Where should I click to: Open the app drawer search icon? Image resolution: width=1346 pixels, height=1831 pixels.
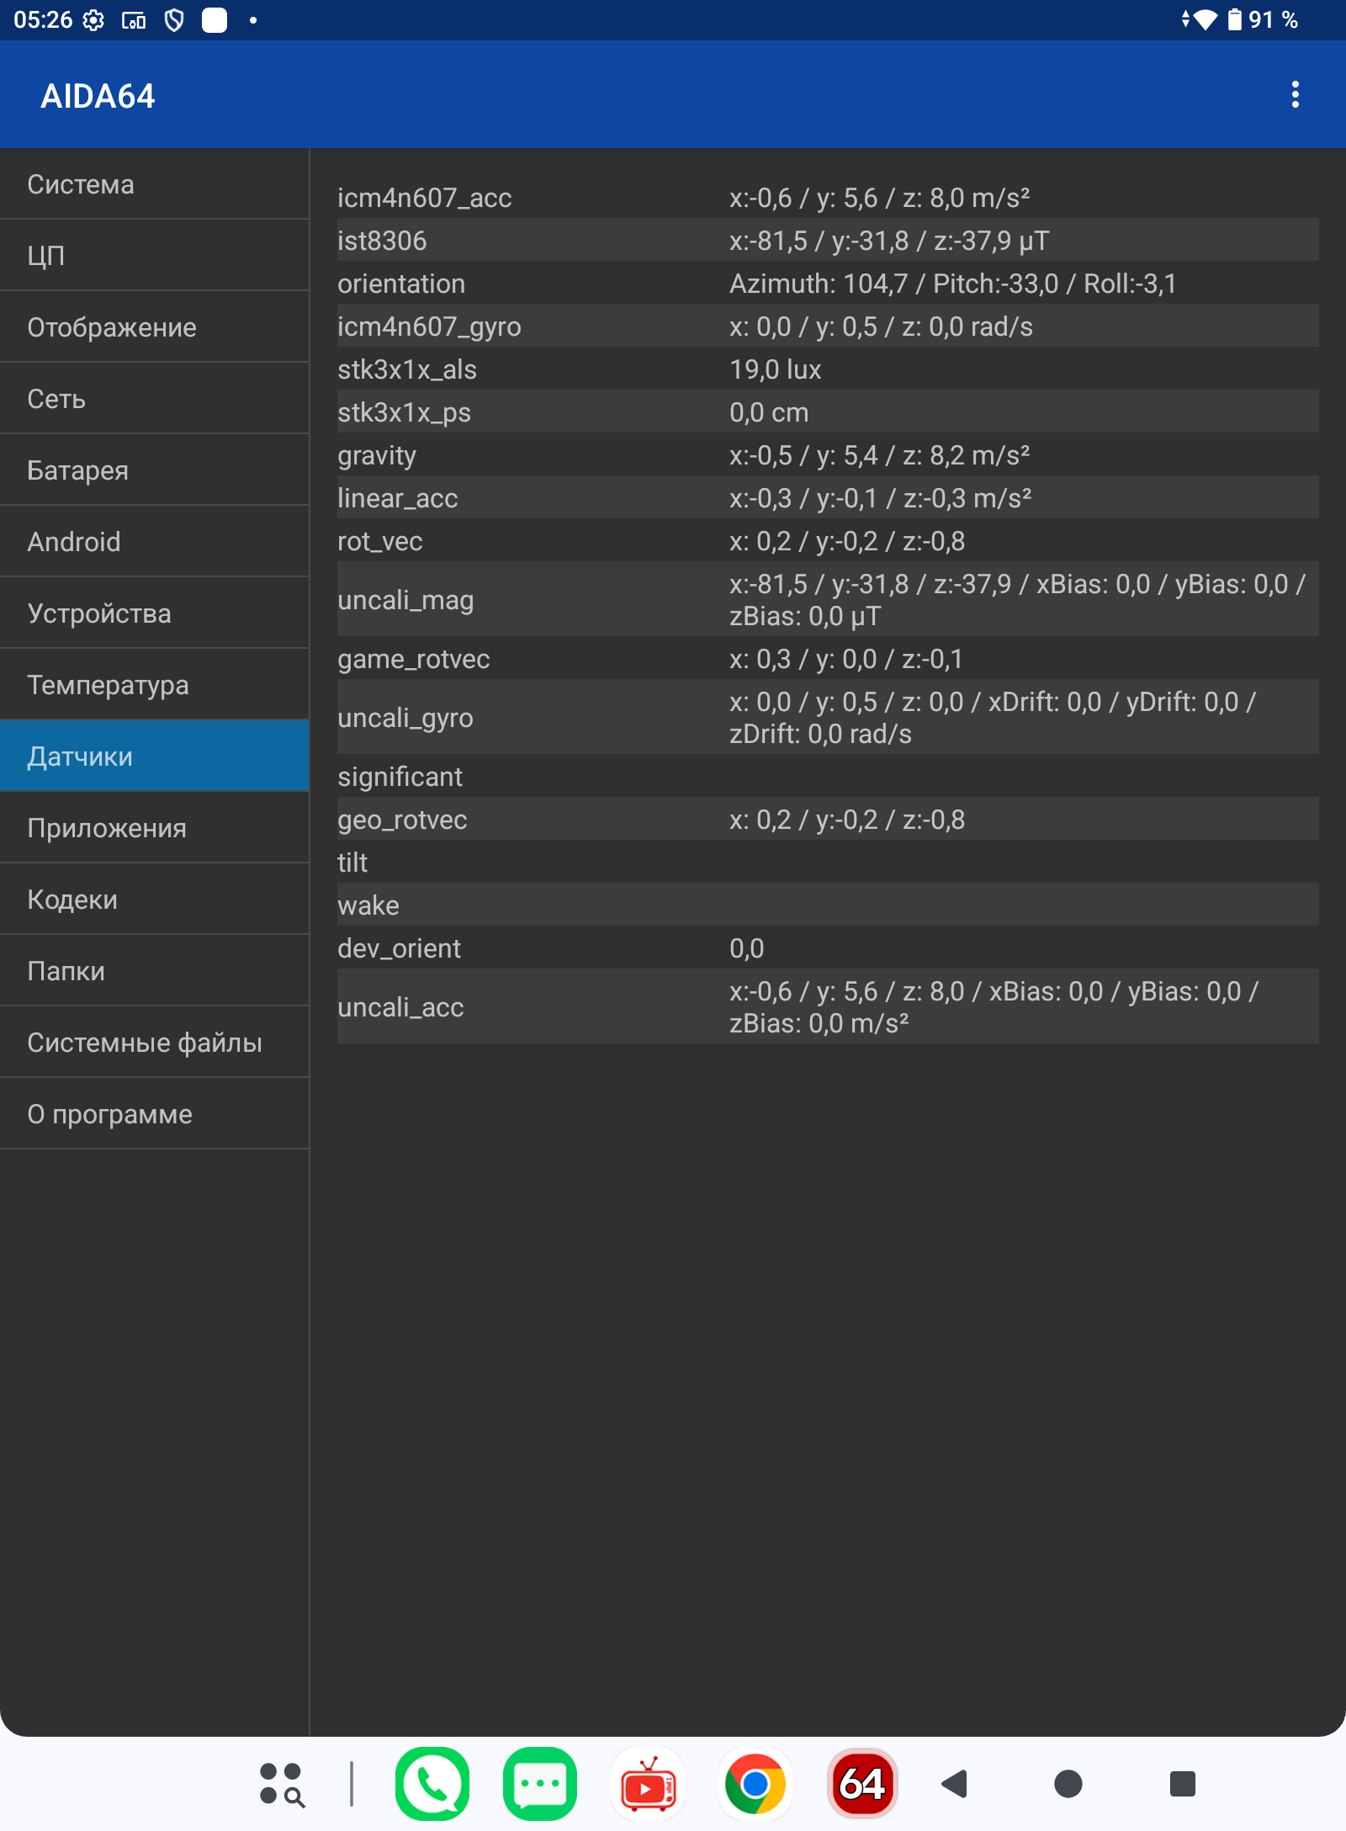coord(282,1784)
